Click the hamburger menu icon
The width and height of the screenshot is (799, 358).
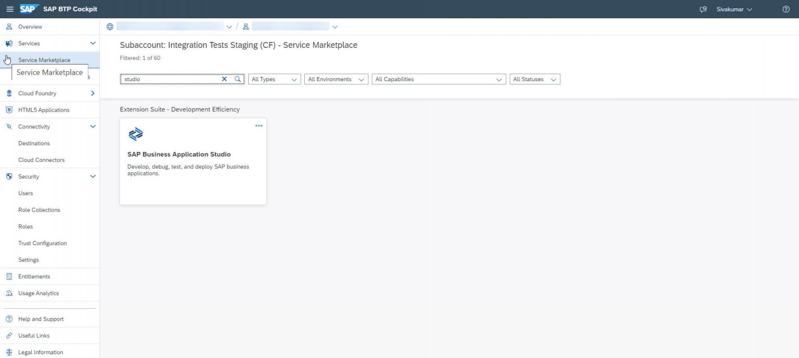pos(9,9)
